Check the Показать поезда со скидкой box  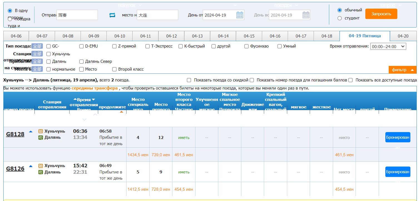(x=189, y=80)
